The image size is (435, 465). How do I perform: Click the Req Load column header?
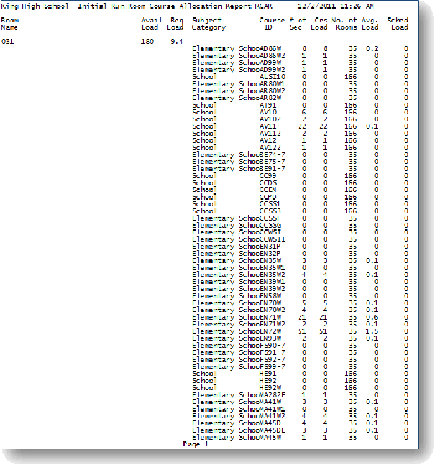click(175, 24)
